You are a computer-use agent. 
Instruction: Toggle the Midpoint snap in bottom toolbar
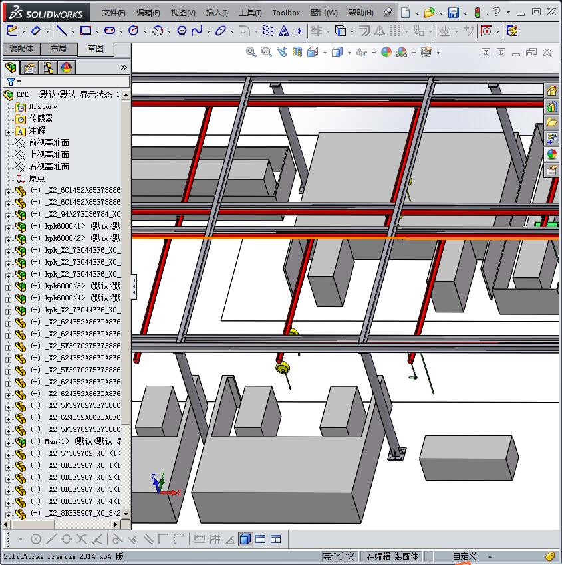[x=51, y=539]
